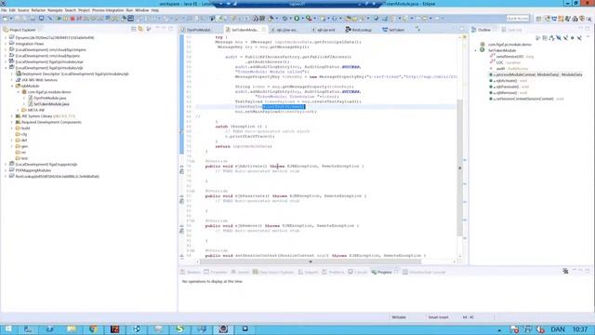Open Chrome from the taskbar
This screenshot has height=335, width=595.
coord(93,328)
